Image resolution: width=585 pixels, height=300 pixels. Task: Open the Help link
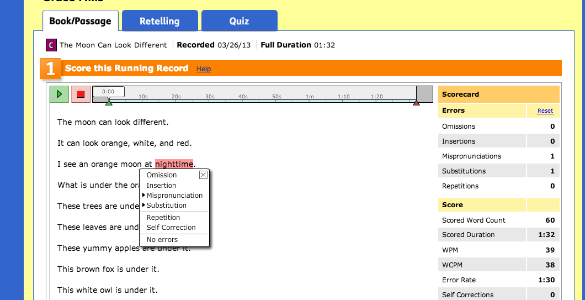point(203,69)
